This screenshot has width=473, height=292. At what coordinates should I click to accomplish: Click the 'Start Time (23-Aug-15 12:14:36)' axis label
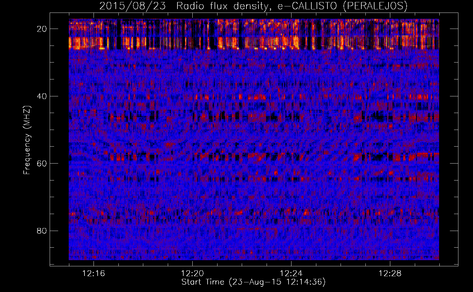pyautogui.click(x=253, y=282)
